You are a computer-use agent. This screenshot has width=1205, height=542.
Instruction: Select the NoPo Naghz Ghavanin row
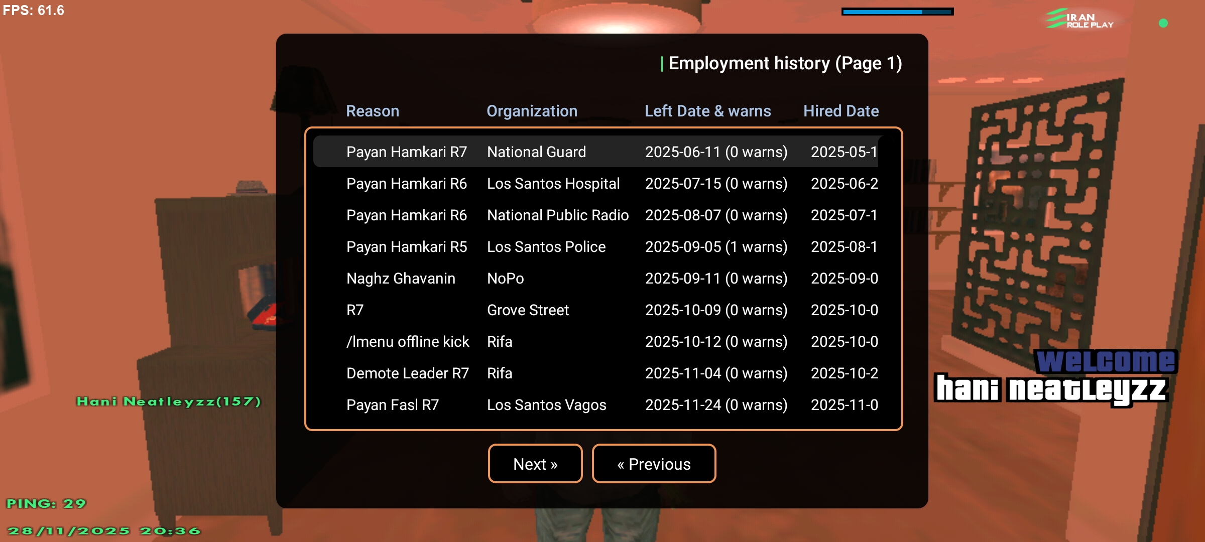pyautogui.click(x=595, y=278)
